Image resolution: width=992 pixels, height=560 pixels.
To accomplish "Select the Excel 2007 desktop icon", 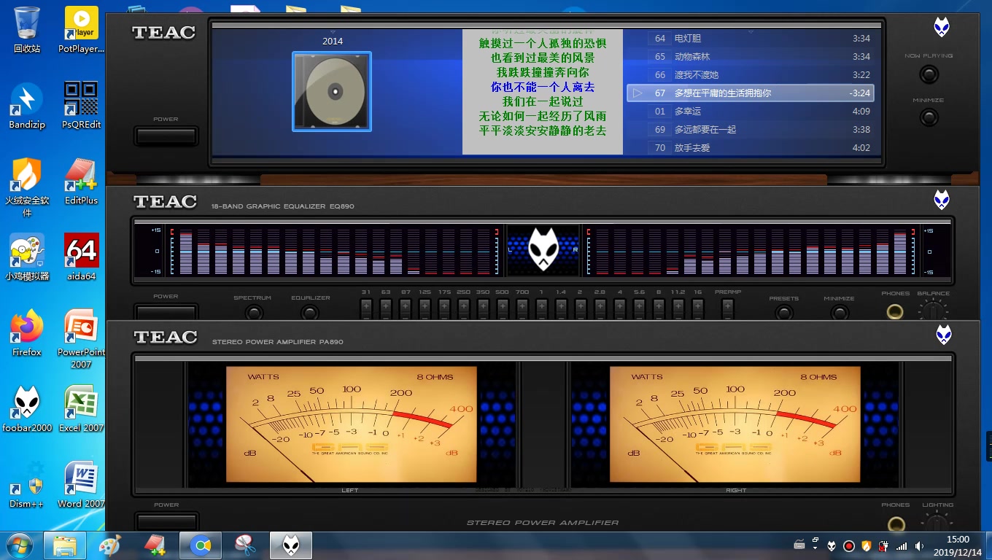I will (81, 409).
